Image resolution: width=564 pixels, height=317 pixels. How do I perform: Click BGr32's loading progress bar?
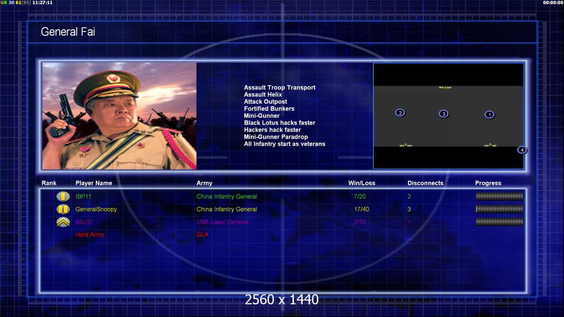point(499,222)
